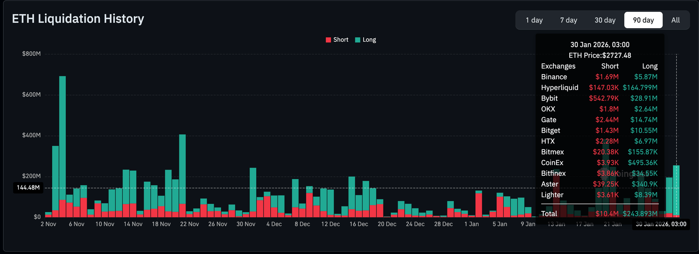Toggle the Short series in legend
Image resolution: width=699 pixels, height=254 pixels.
click(340, 40)
